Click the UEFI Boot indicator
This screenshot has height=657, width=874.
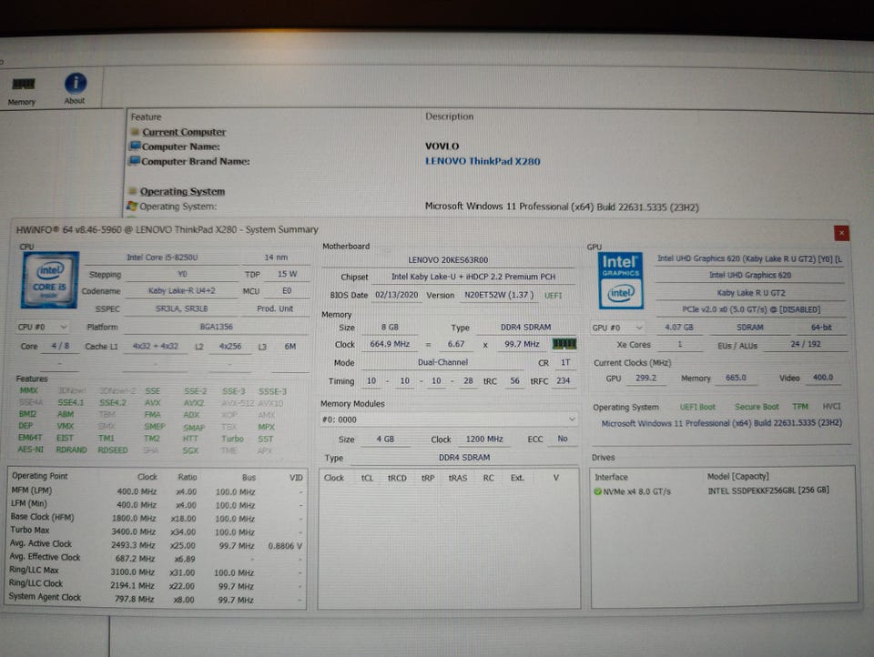[x=697, y=407]
